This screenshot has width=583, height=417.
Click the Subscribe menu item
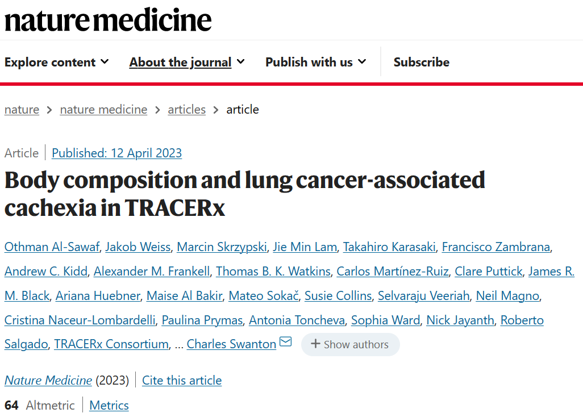click(421, 62)
